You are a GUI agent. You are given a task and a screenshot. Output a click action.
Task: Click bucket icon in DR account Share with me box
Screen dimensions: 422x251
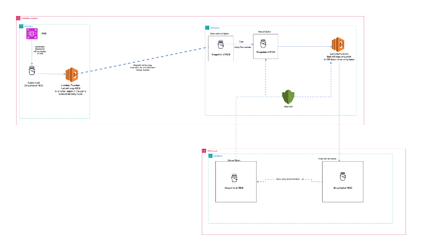(342, 177)
